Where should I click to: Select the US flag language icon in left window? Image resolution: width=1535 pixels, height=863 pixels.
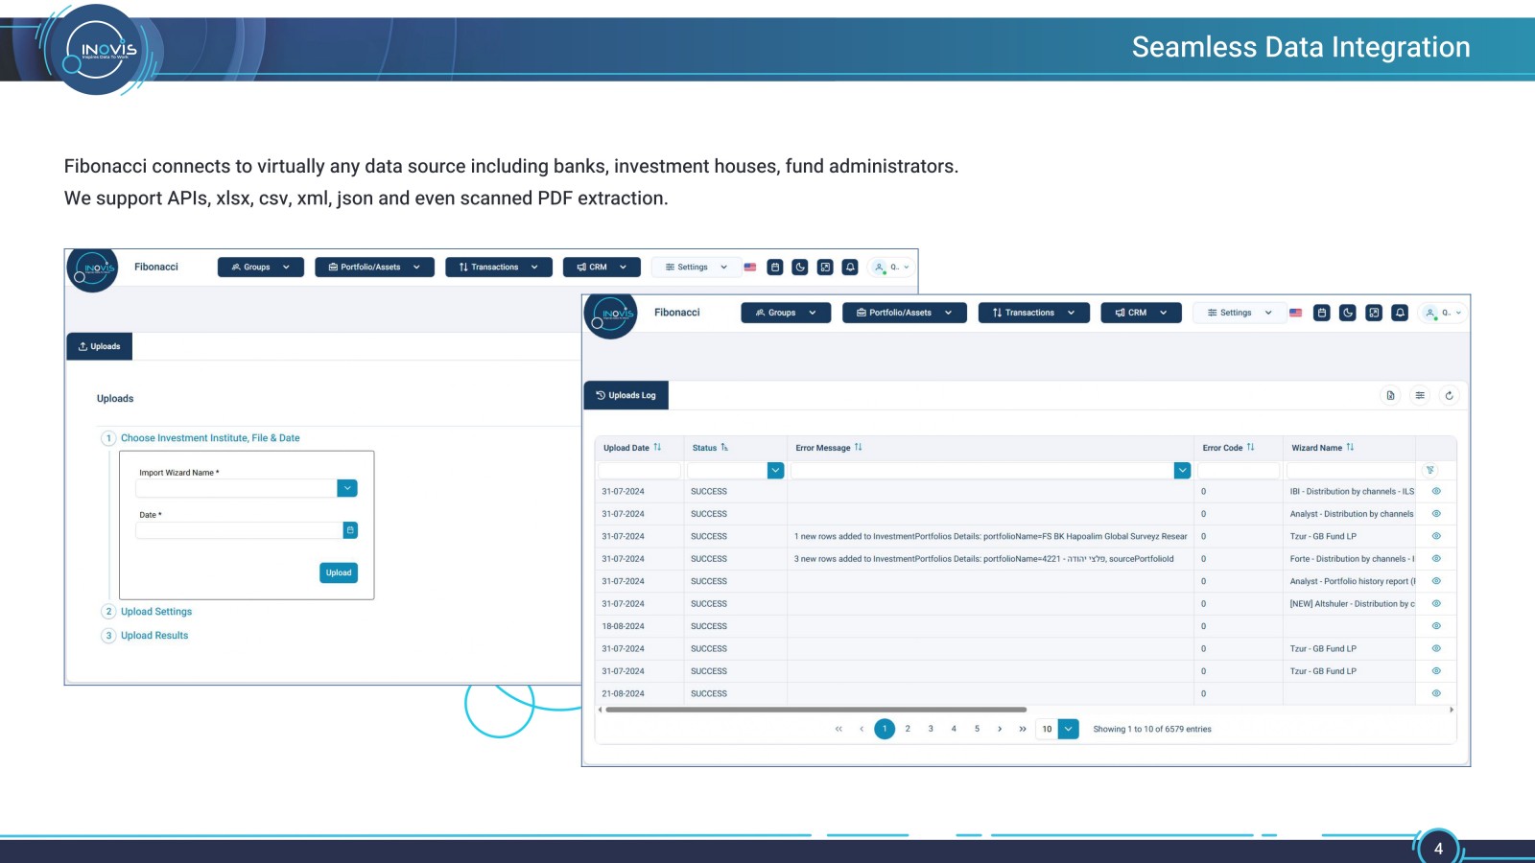pos(750,268)
